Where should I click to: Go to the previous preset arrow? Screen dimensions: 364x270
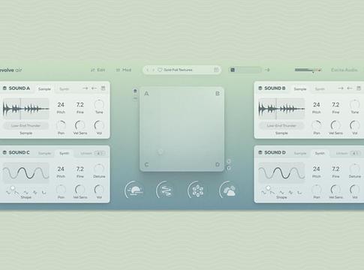pyautogui.click(x=148, y=70)
